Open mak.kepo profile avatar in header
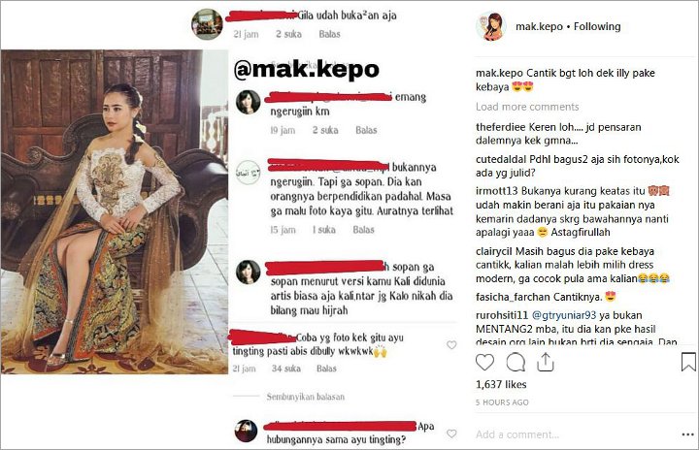Image resolution: width=699 pixels, height=450 pixels. point(491,27)
